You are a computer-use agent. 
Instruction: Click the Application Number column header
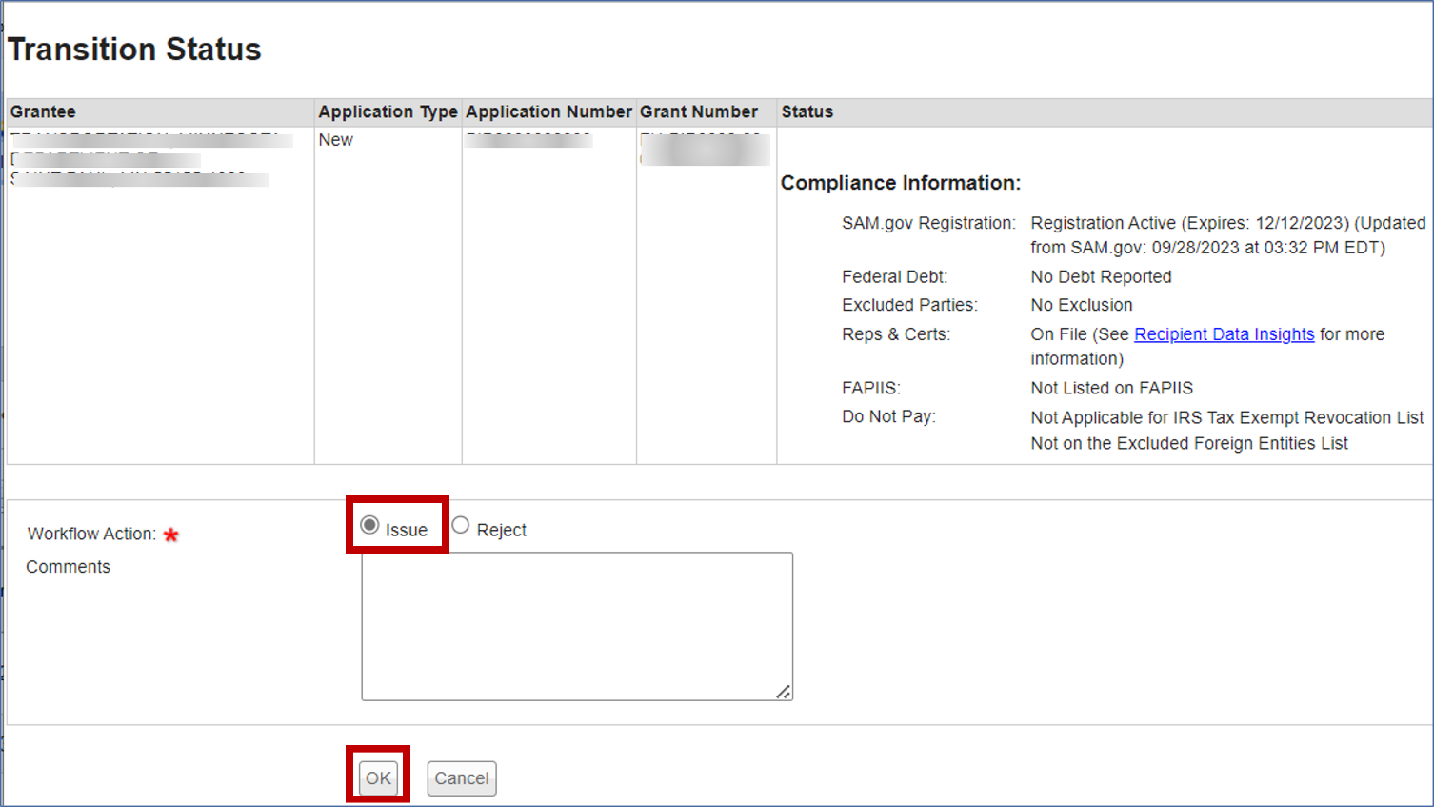[x=548, y=111]
